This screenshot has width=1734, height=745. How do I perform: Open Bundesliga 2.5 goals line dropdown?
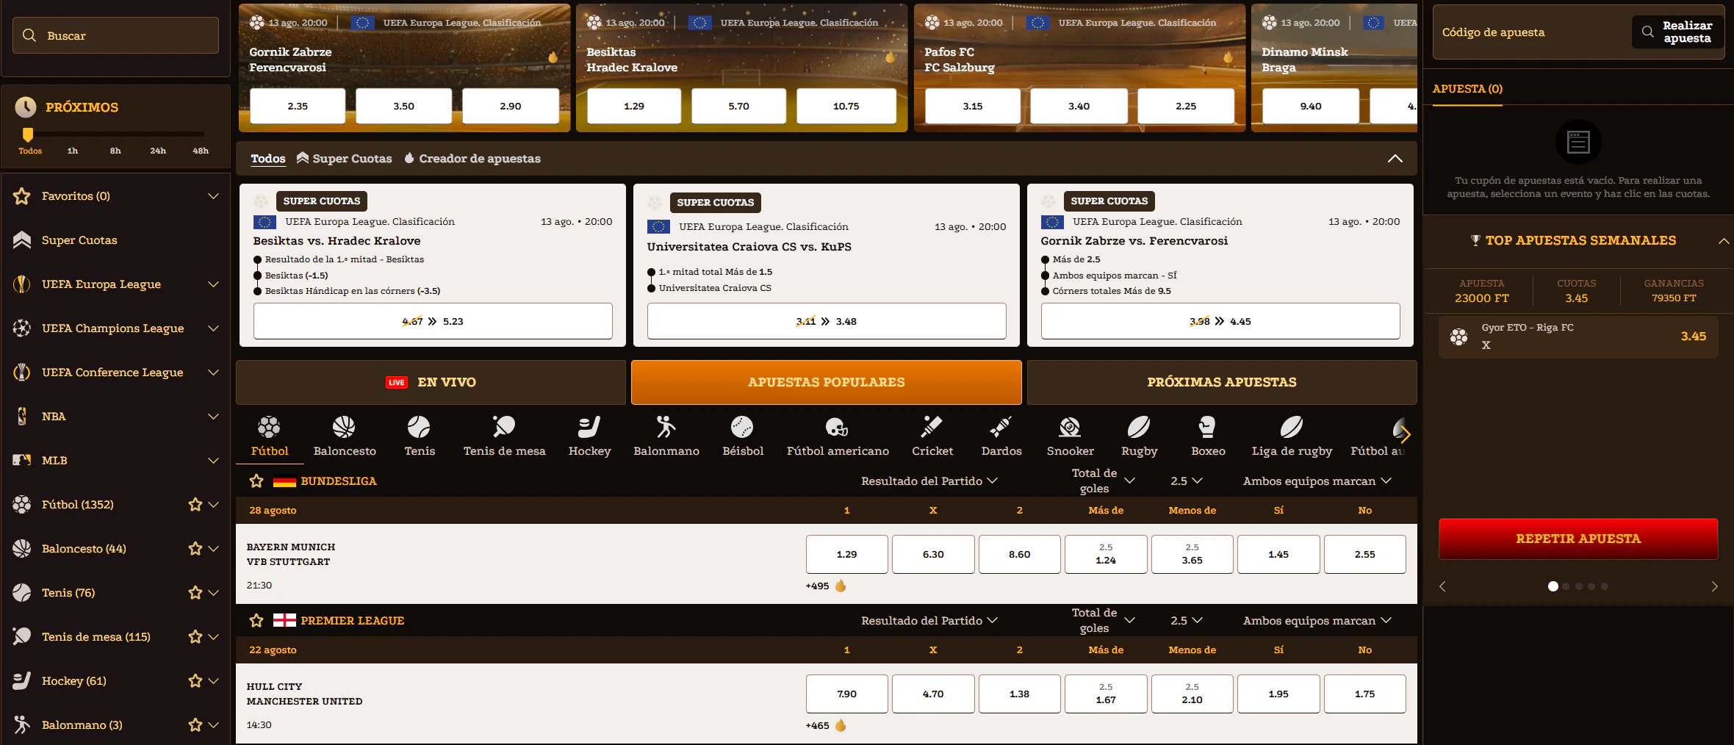pos(1186,481)
